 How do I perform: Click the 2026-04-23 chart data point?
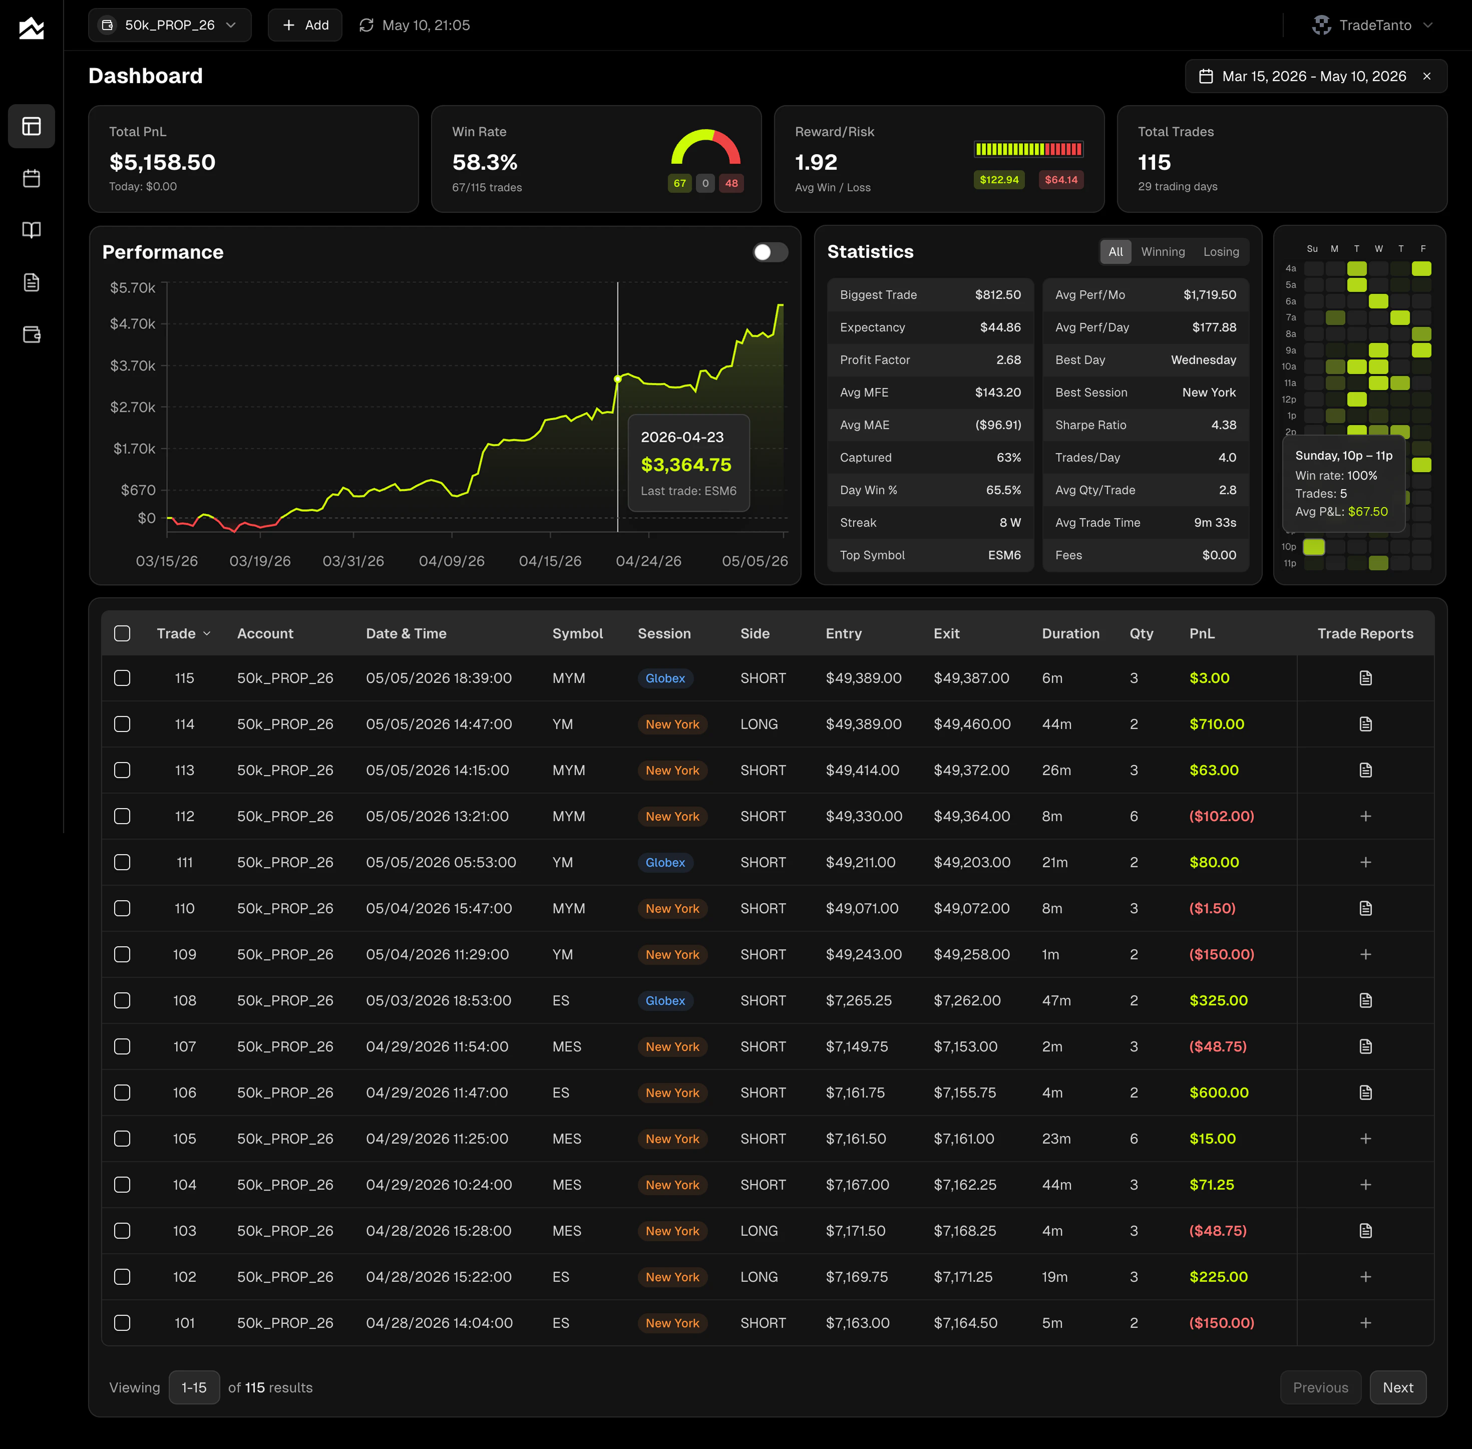tap(617, 378)
